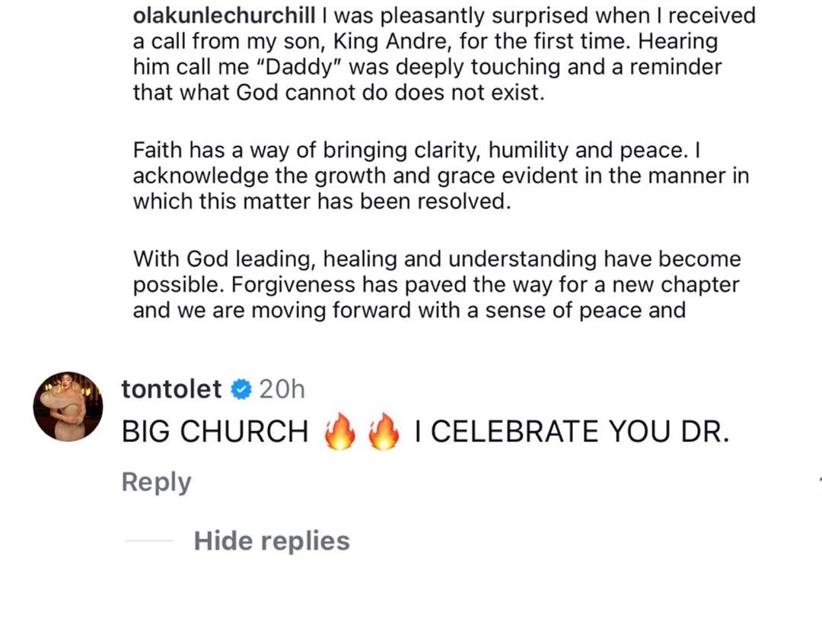
Task: Collapse the thread with Hide replies
Action: (272, 541)
